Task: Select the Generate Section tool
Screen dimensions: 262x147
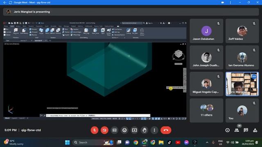Action: tap(118, 35)
